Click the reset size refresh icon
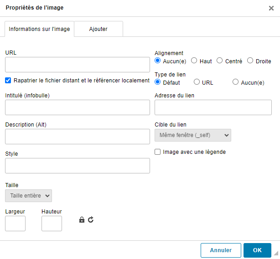This screenshot has width=280, height=259. coord(91,219)
